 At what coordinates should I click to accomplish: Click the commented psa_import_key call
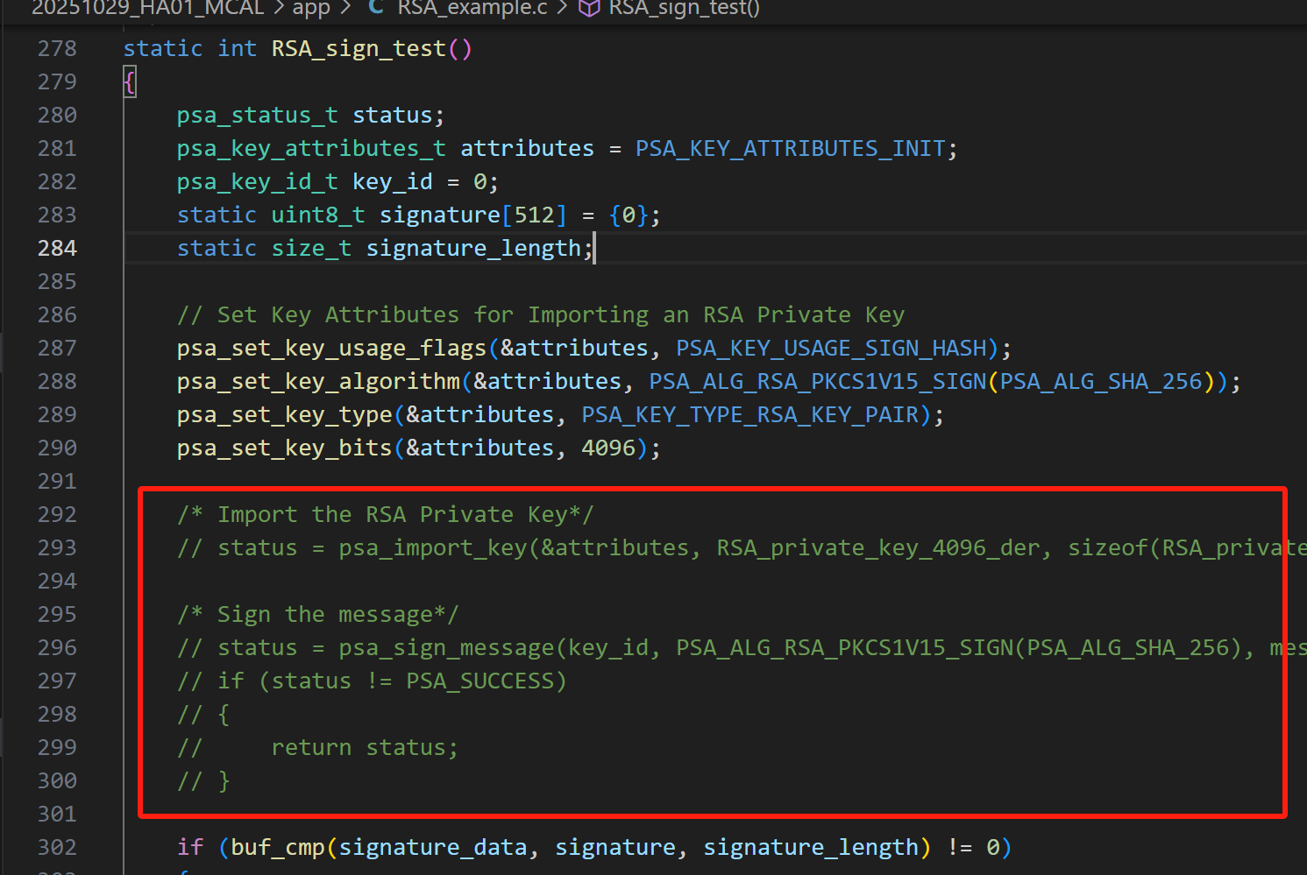pyautogui.click(x=433, y=548)
